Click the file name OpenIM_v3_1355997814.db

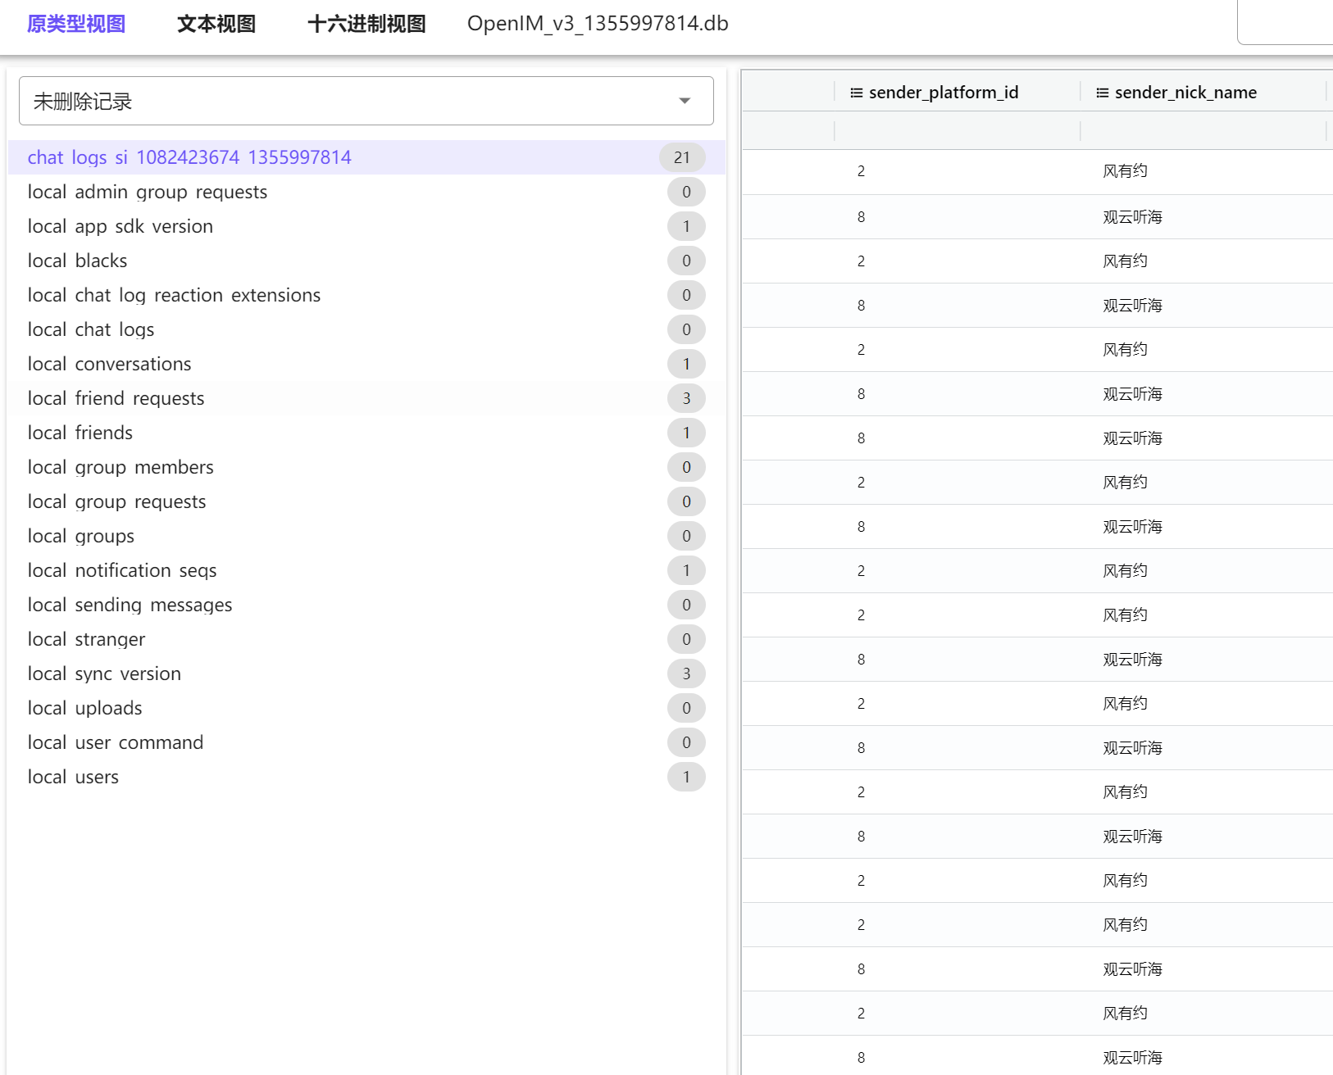click(598, 24)
